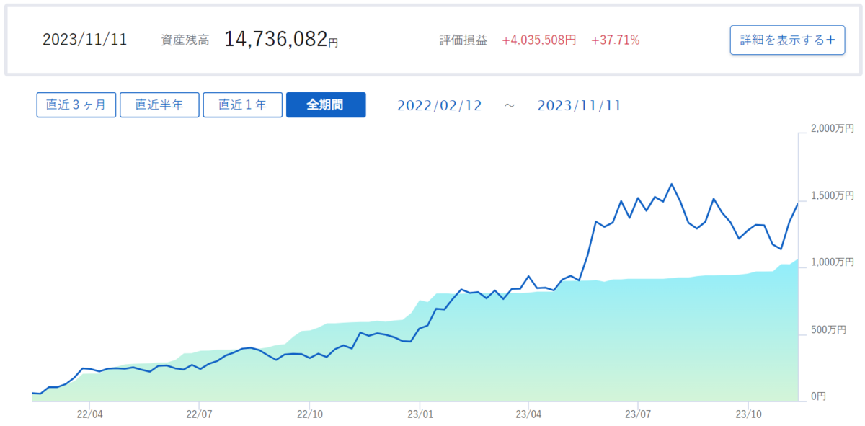The height and width of the screenshot is (426, 865).
Task: Select the 直近半年 period tab
Action: 159,105
